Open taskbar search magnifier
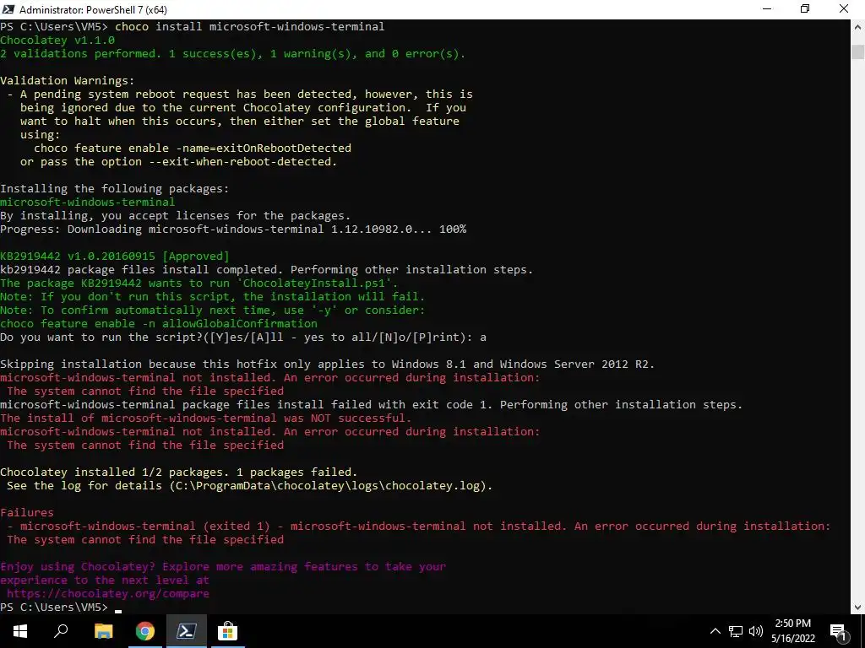The width and height of the screenshot is (865, 648). tap(61, 631)
